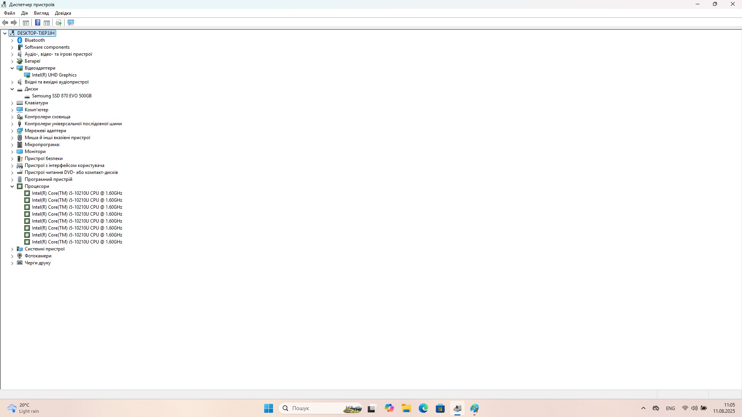Select Пристрої з інтерфейсом користувача

65,165
